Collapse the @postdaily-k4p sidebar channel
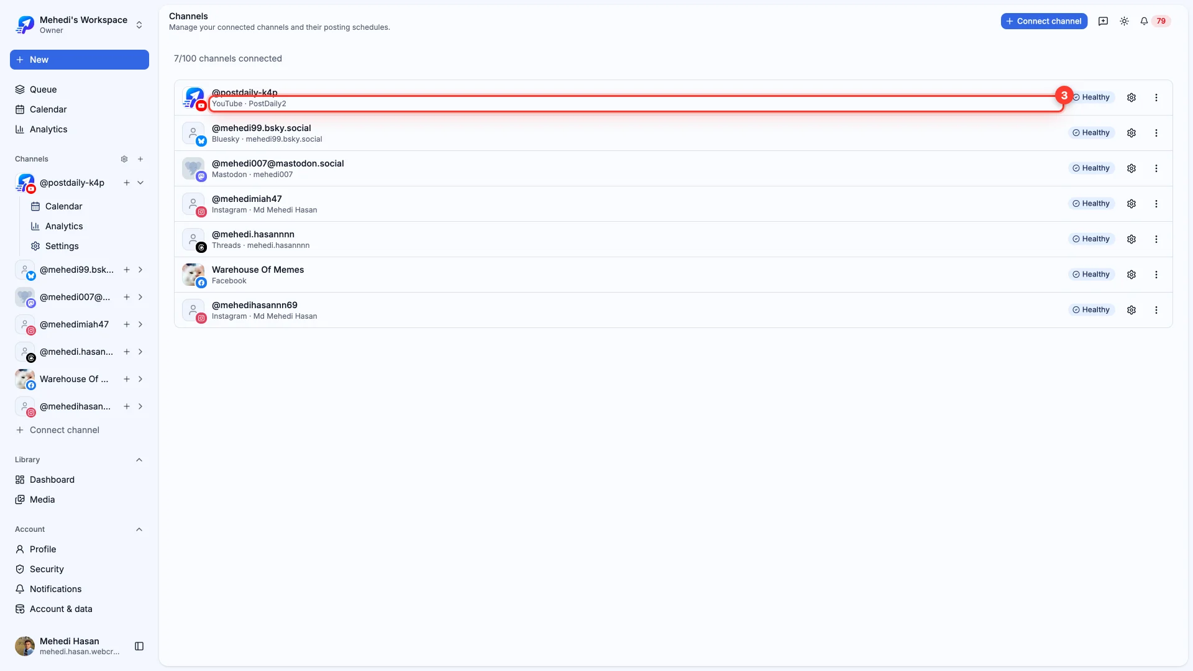 pos(140,183)
